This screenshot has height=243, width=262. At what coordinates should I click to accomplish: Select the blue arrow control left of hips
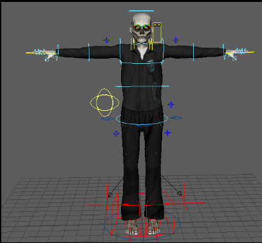coord(107,119)
